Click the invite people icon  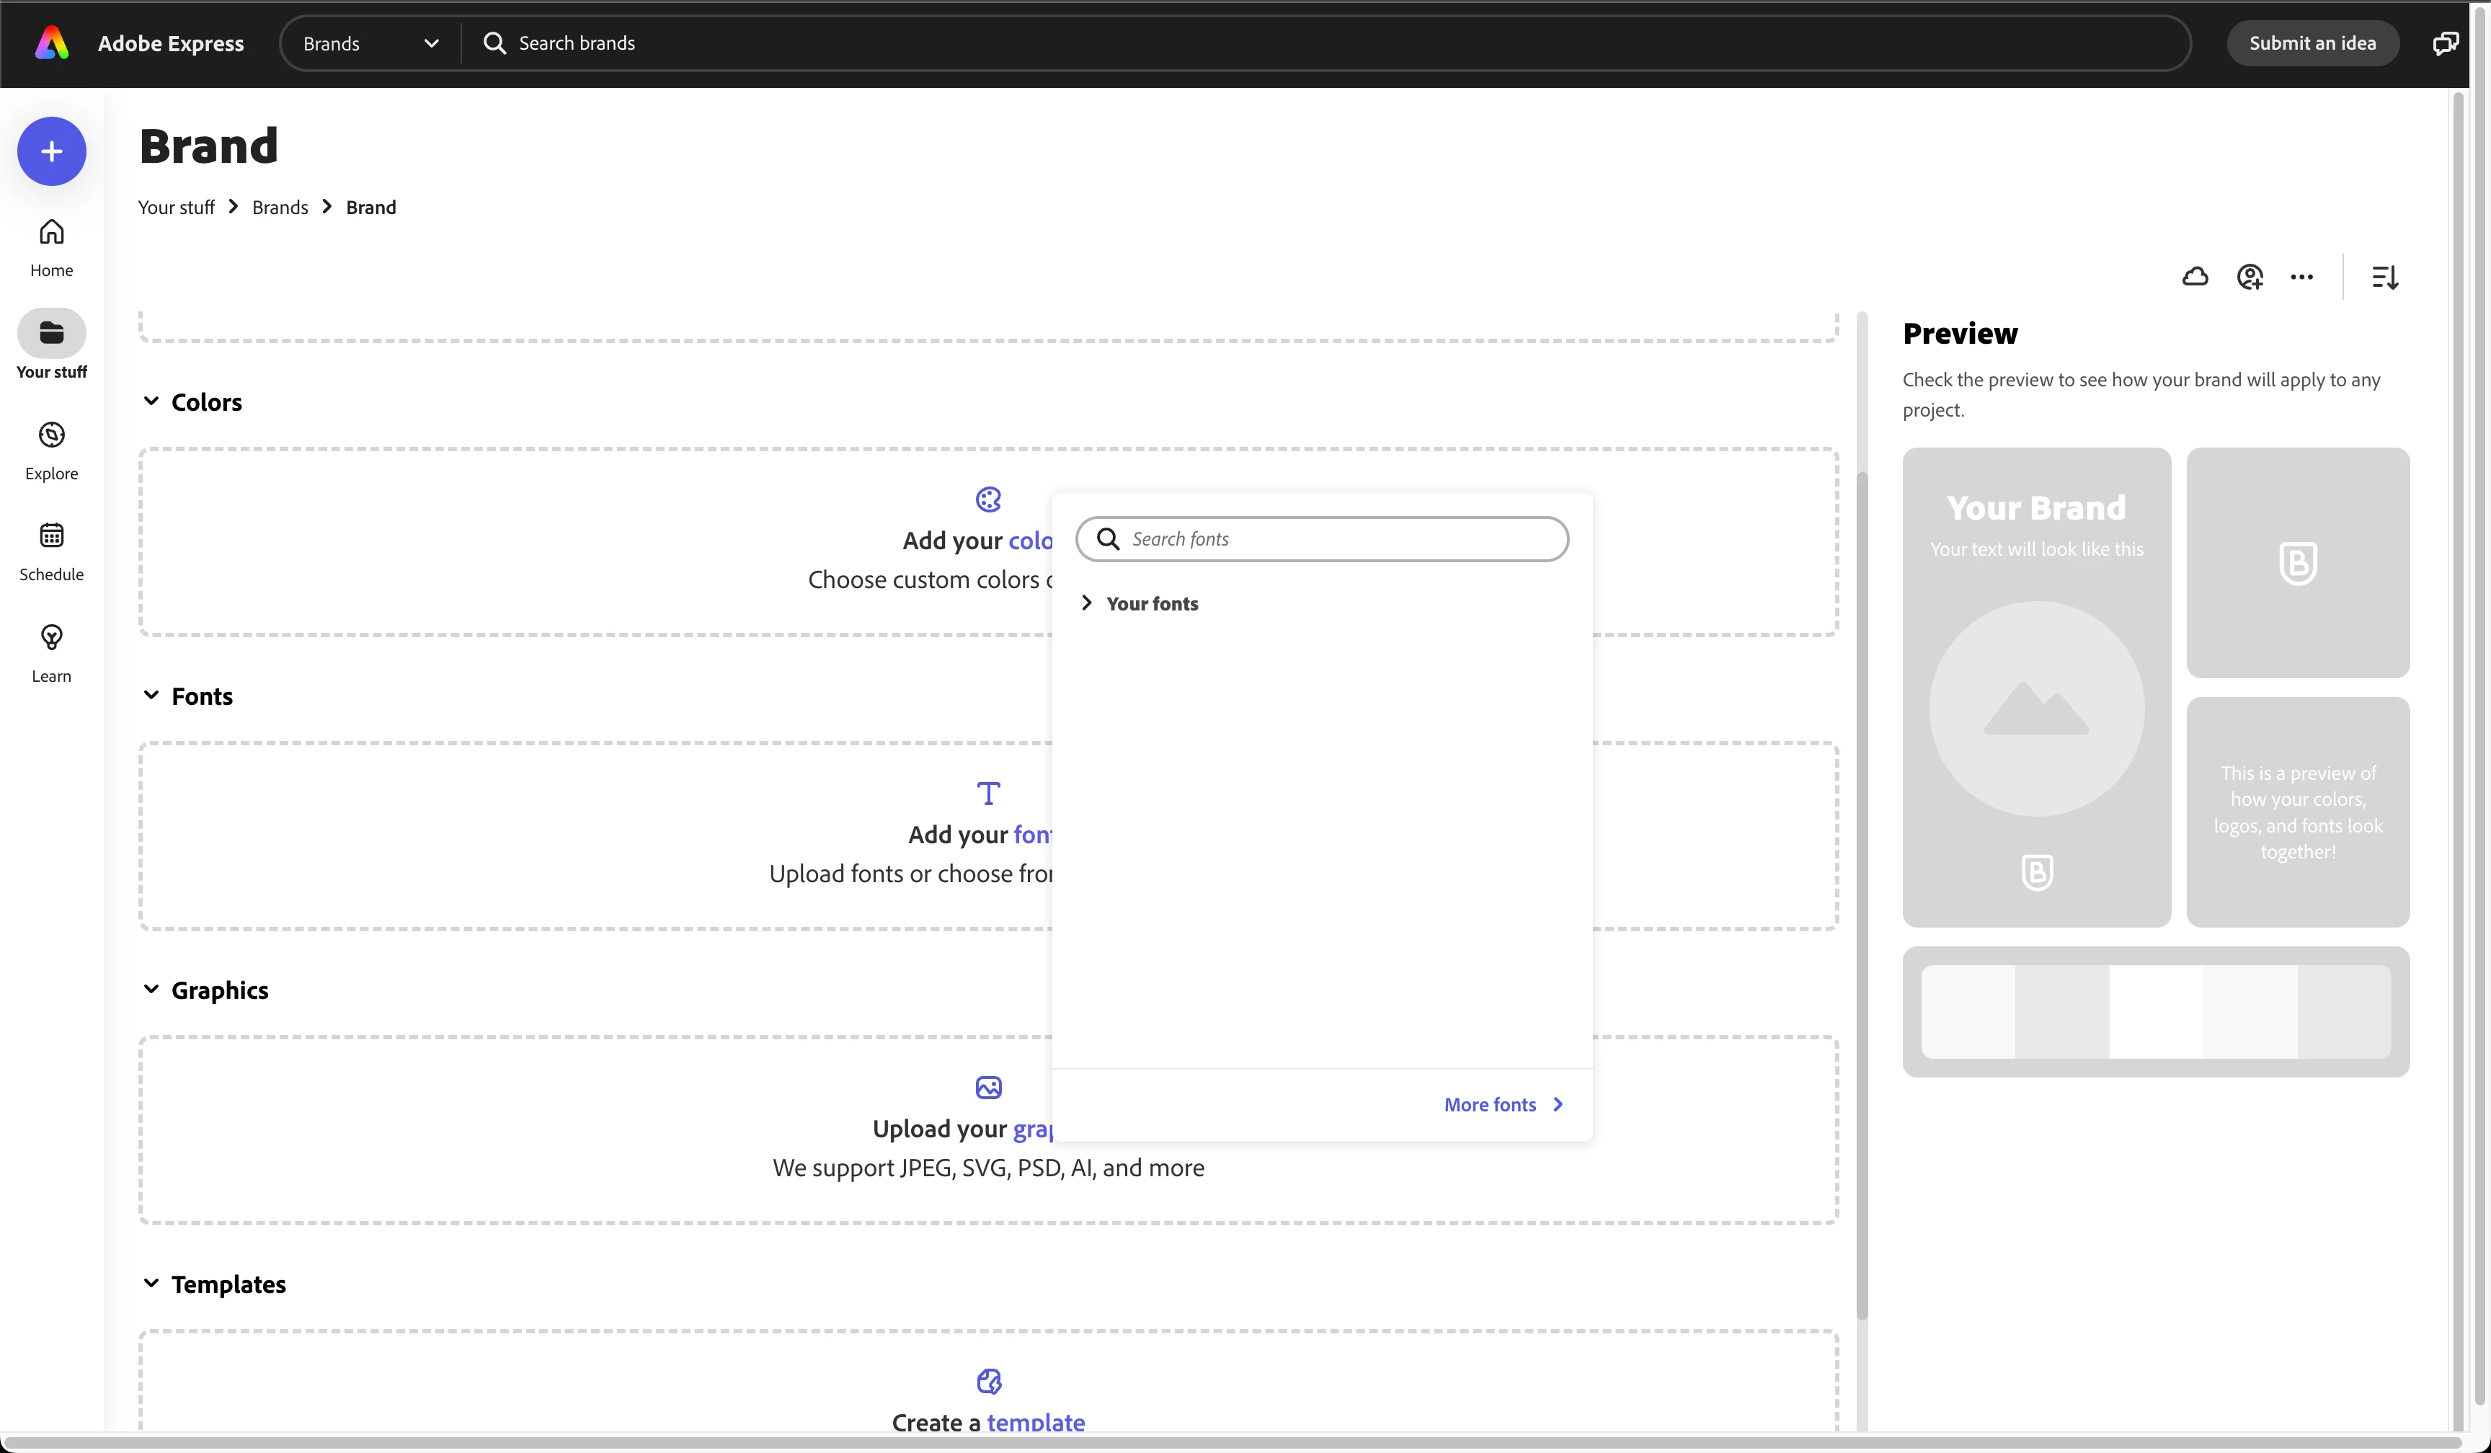coord(2250,277)
